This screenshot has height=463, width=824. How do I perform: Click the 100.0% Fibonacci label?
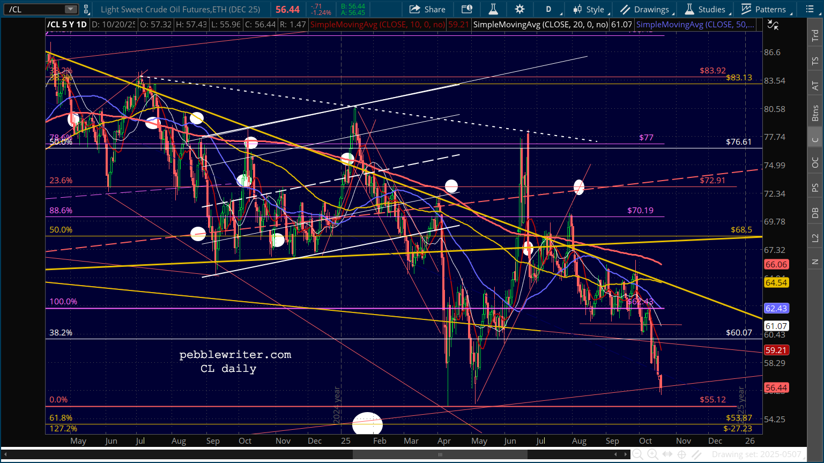(x=63, y=302)
